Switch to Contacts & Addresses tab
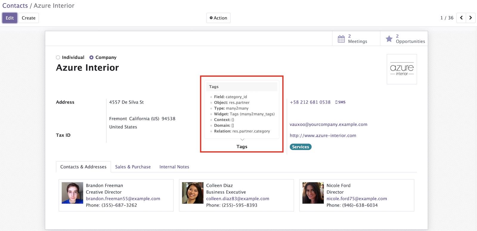The height and width of the screenshot is (231, 477). tap(83, 167)
